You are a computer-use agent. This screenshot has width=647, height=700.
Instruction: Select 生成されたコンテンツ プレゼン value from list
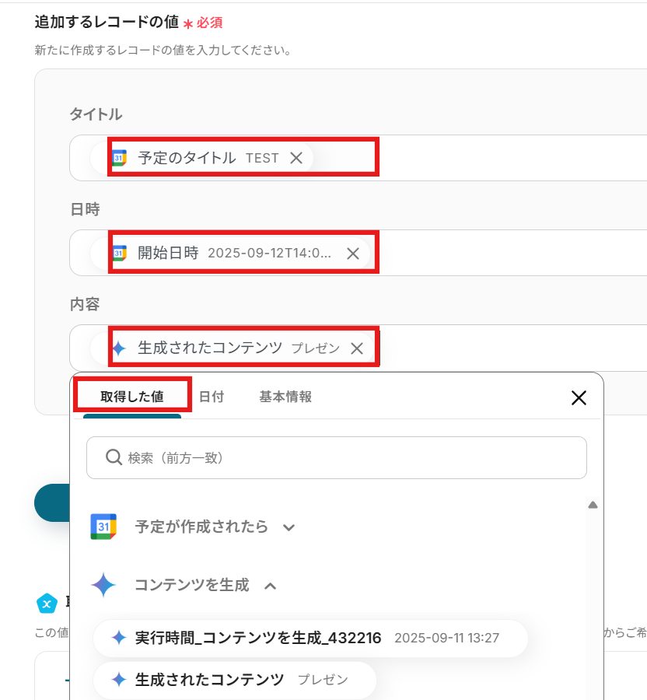(x=235, y=680)
